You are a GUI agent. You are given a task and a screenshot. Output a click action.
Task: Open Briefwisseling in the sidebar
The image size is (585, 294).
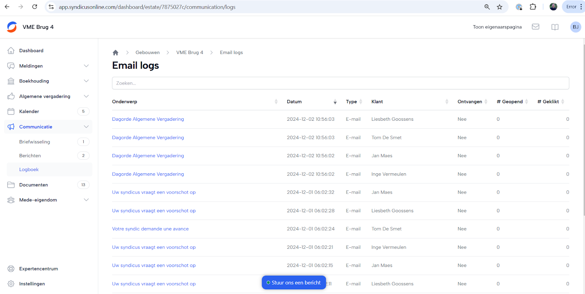click(x=35, y=142)
